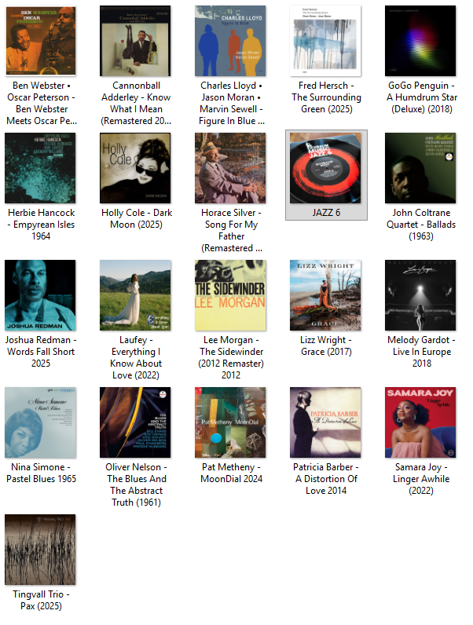Select Herbie Hancock Empyrean Isles folder
Image resolution: width=473 pixels, height=625 pixels.
click(x=40, y=187)
